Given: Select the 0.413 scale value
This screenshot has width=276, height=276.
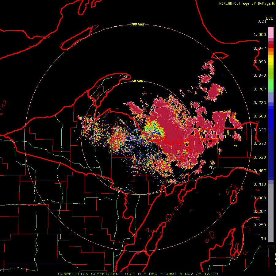Looking at the screenshot, I should [x=260, y=184].
